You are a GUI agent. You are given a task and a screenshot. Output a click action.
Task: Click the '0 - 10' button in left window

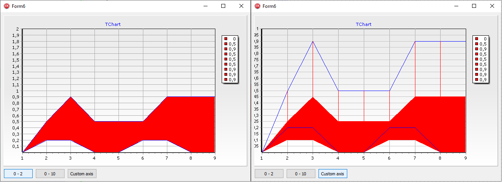50,174
